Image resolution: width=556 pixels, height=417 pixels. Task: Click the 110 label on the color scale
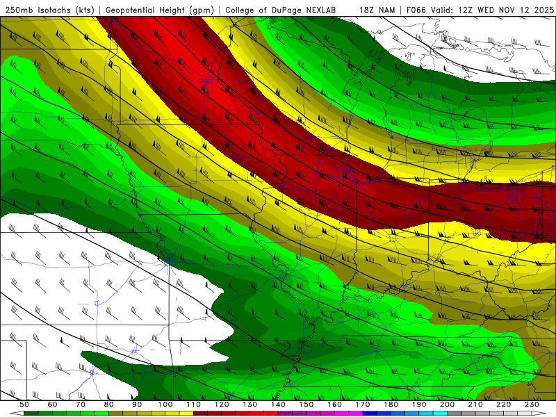pyautogui.click(x=194, y=404)
